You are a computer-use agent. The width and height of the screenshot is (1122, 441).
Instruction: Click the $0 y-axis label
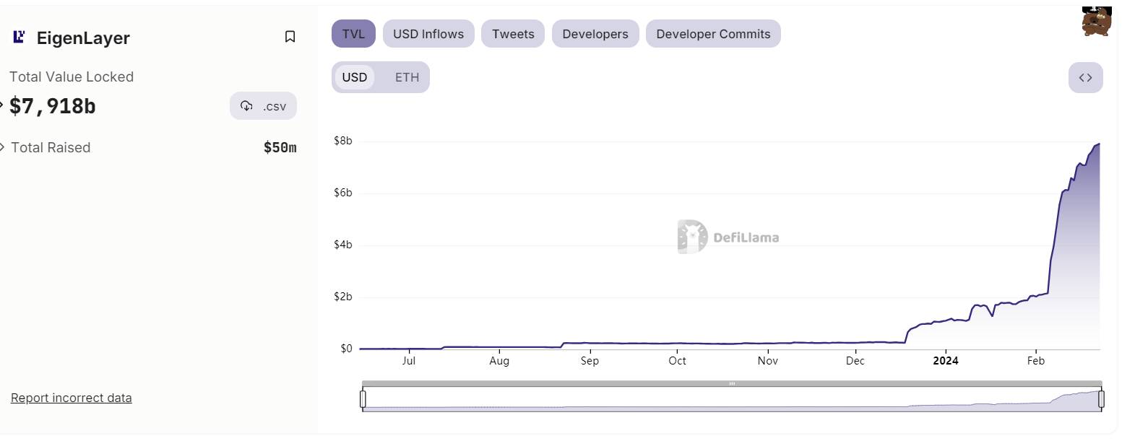coord(346,349)
